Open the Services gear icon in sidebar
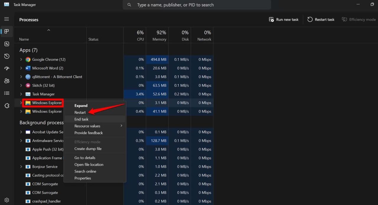 [x=6, y=105]
